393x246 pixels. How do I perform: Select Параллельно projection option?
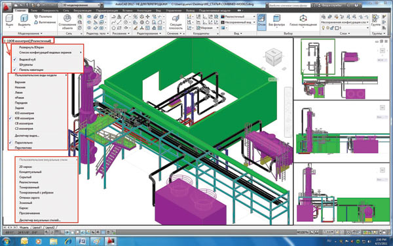click(24, 142)
